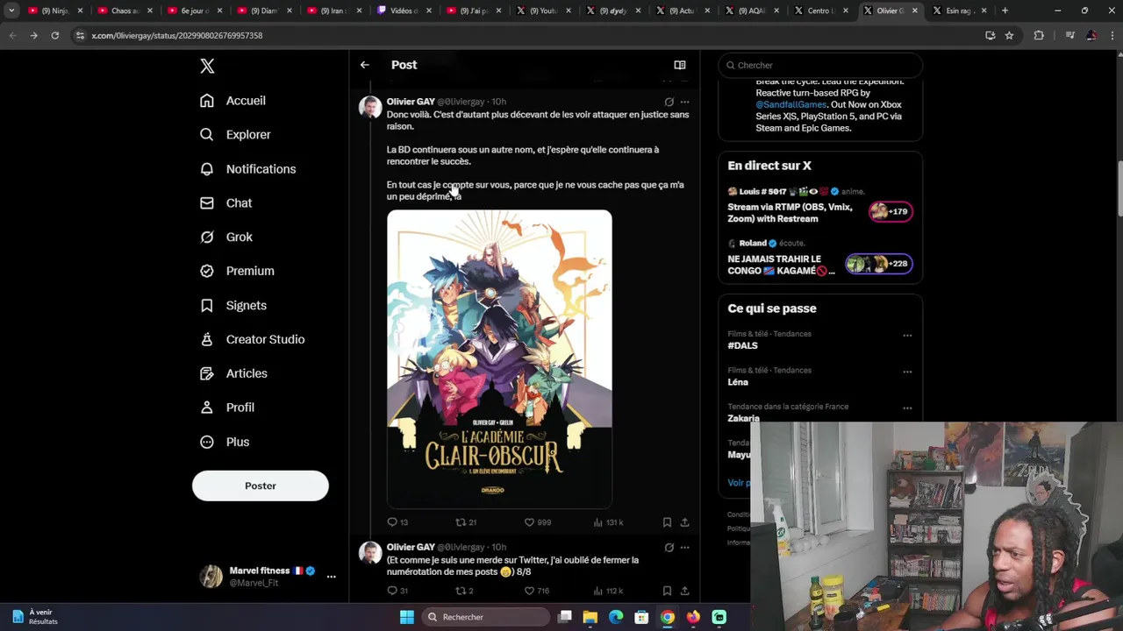Screen dimensions: 1123x631
Task: Open Grok icon on the 8/8 post
Action: point(669,548)
